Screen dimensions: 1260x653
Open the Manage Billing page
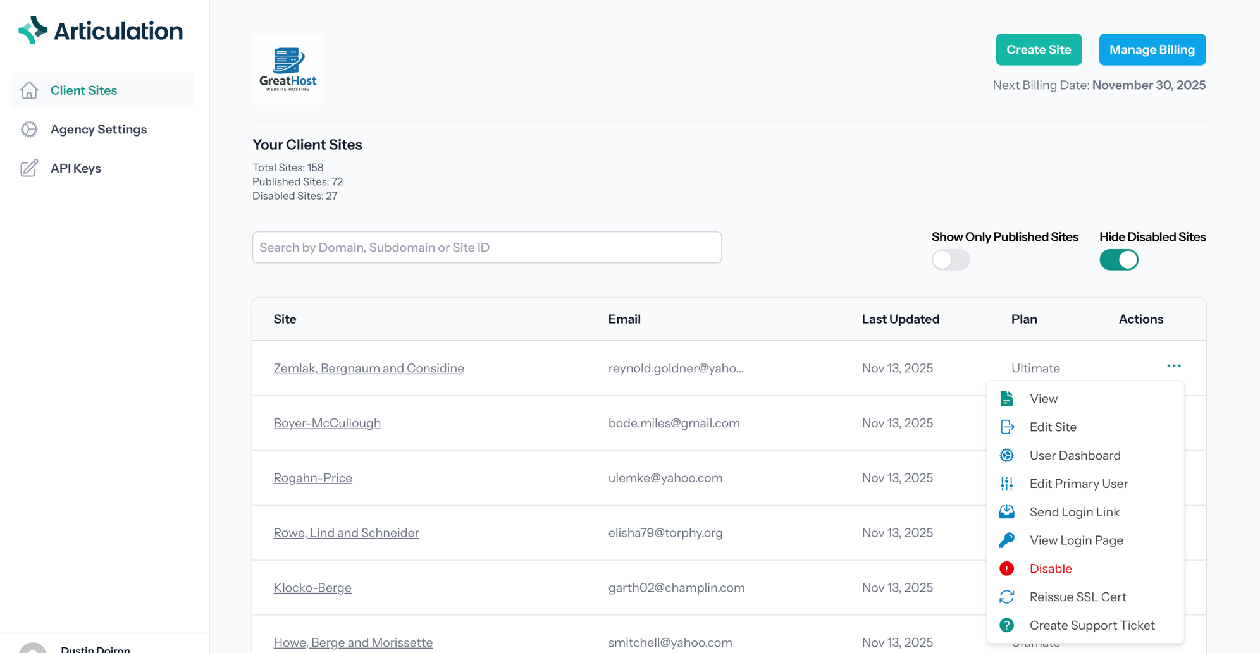[1151, 49]
